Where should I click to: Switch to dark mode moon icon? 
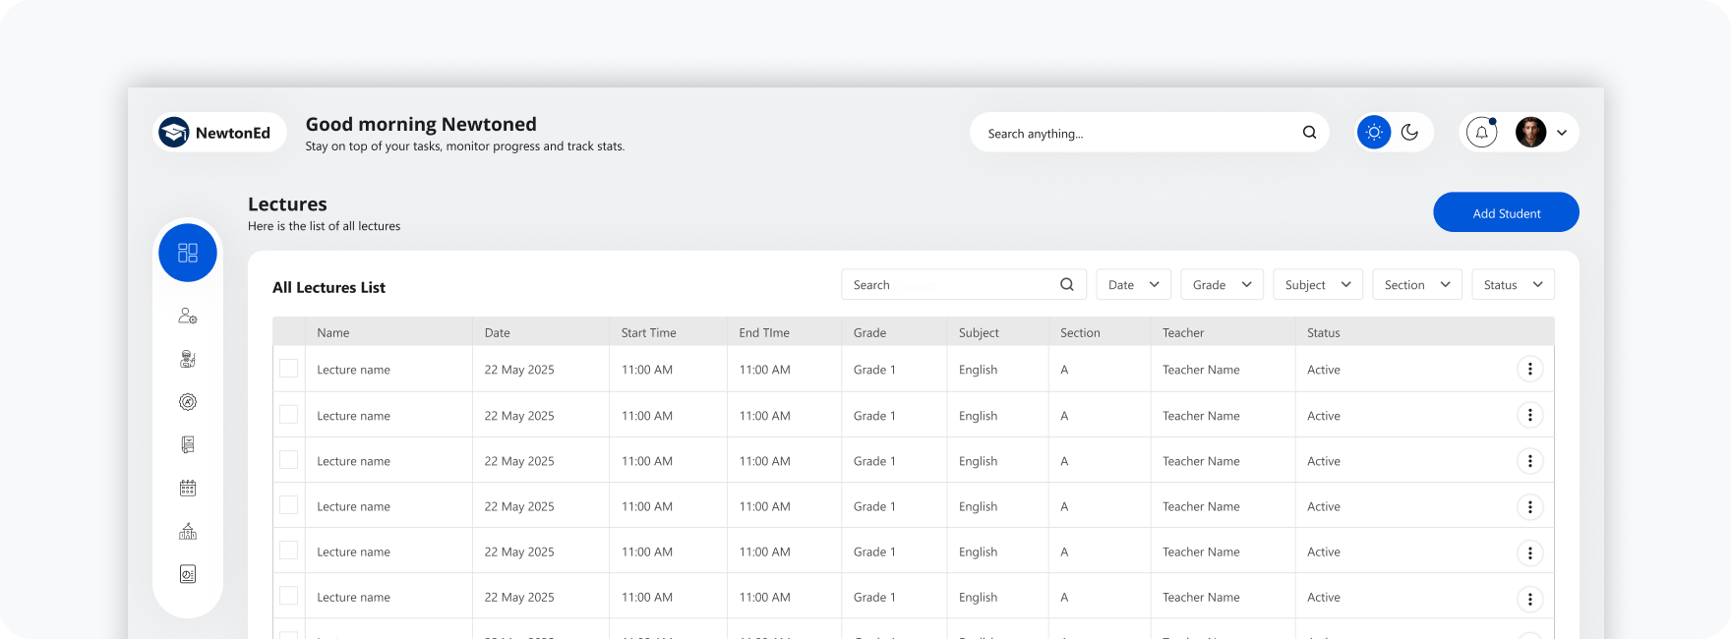tap(1409, 132)
